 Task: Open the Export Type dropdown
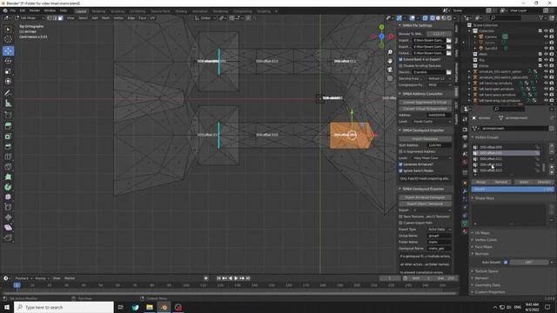click(x=439, y=230)
